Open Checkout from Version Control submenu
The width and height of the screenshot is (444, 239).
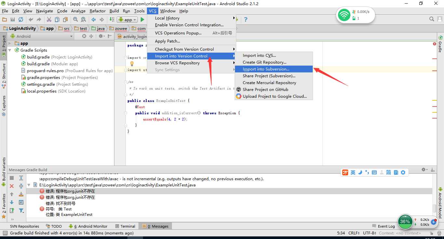click(191, 49)
